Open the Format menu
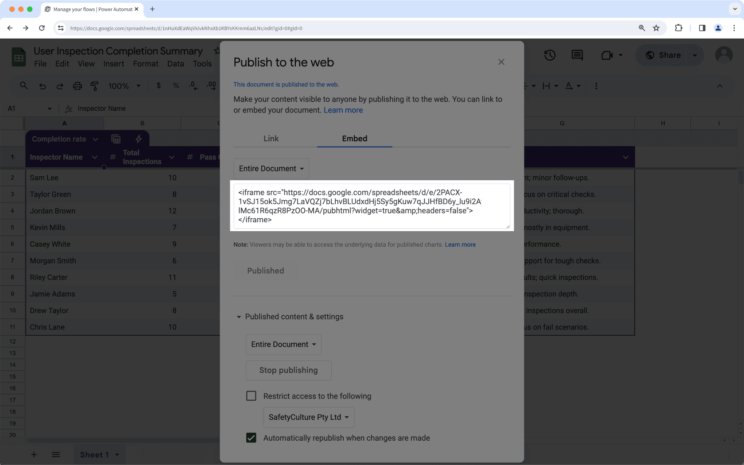 coord(145,63)
